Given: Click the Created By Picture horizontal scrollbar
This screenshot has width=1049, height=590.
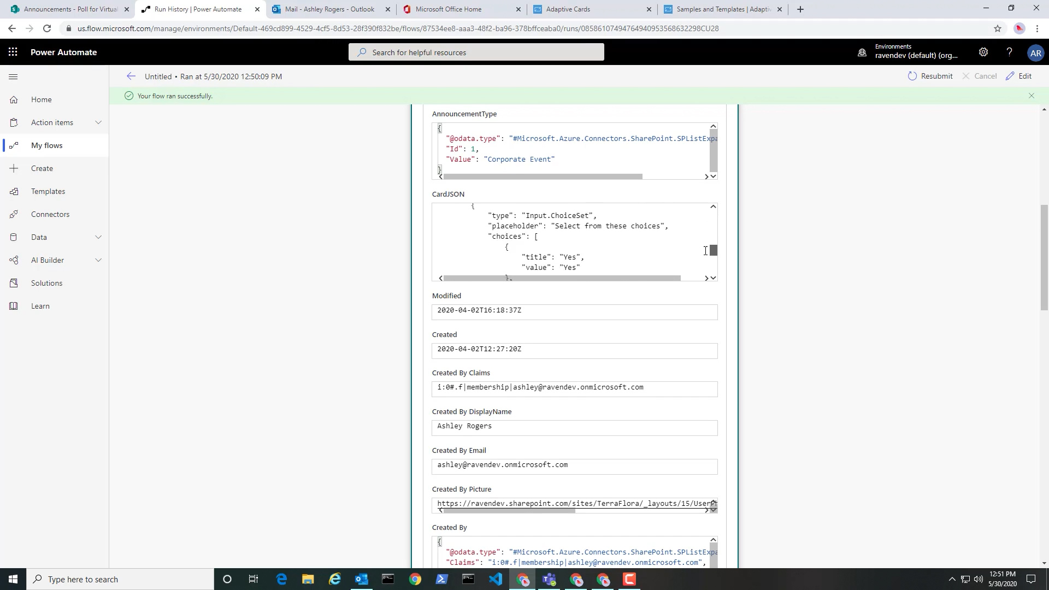Looking at the screenshot, I should [509, 511].
